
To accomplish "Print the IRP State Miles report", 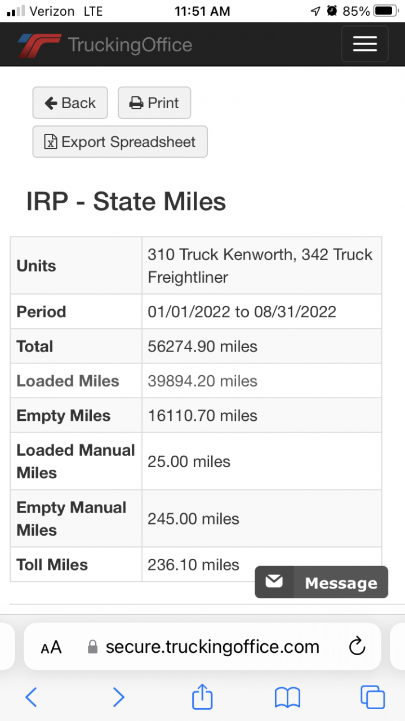I will point(154,103).
